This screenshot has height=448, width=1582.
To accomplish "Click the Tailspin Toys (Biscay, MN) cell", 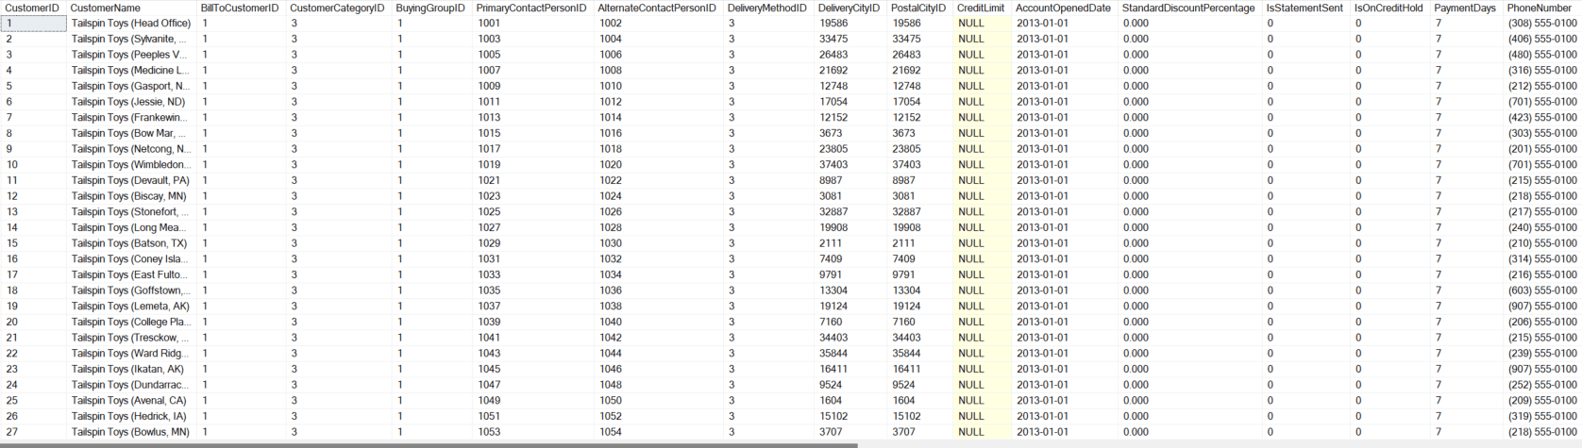I will click(x=132, y=196).
